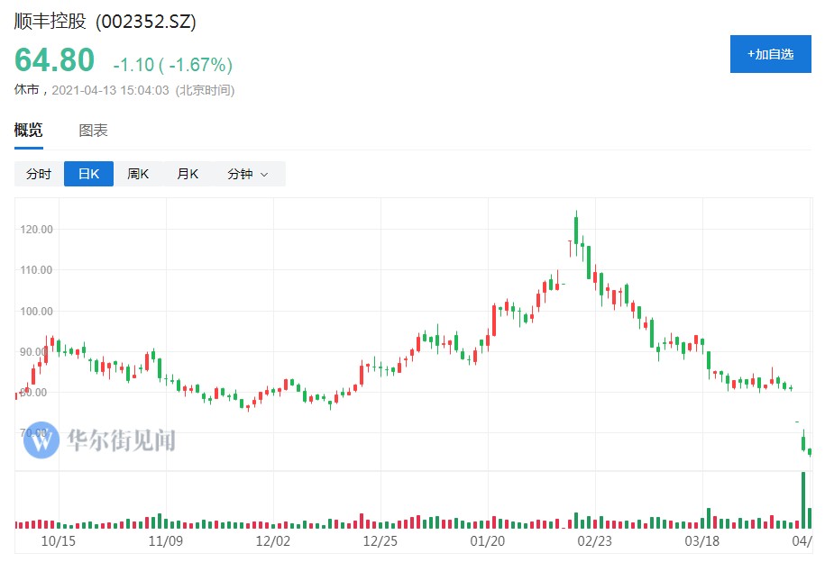Open the 图表 chart tab
Viewport: 825px width, 562px height.
point(93,131)
